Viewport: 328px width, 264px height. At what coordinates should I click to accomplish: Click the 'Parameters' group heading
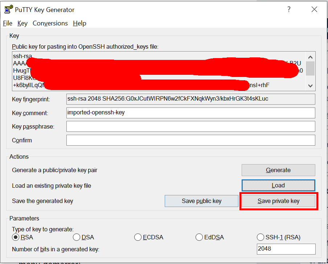click(24, 218)
